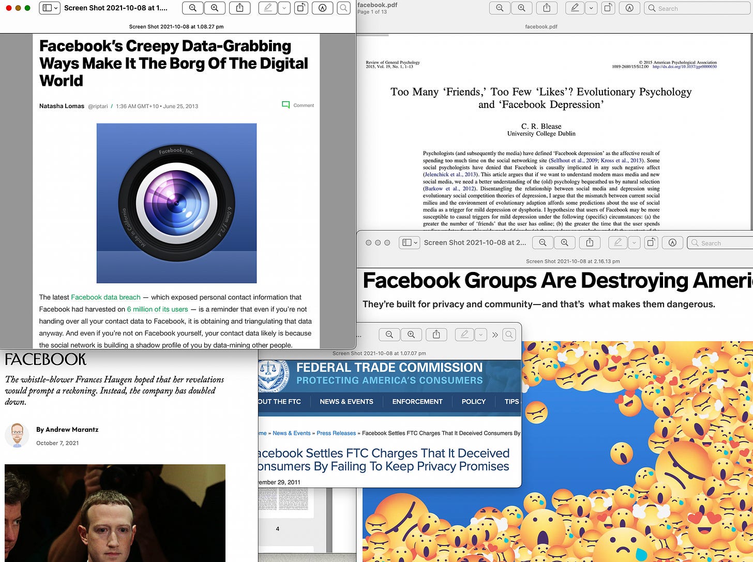
Task: Open sidebar view menu in 1.08.27 pm window
Action: tap(50, 8)
